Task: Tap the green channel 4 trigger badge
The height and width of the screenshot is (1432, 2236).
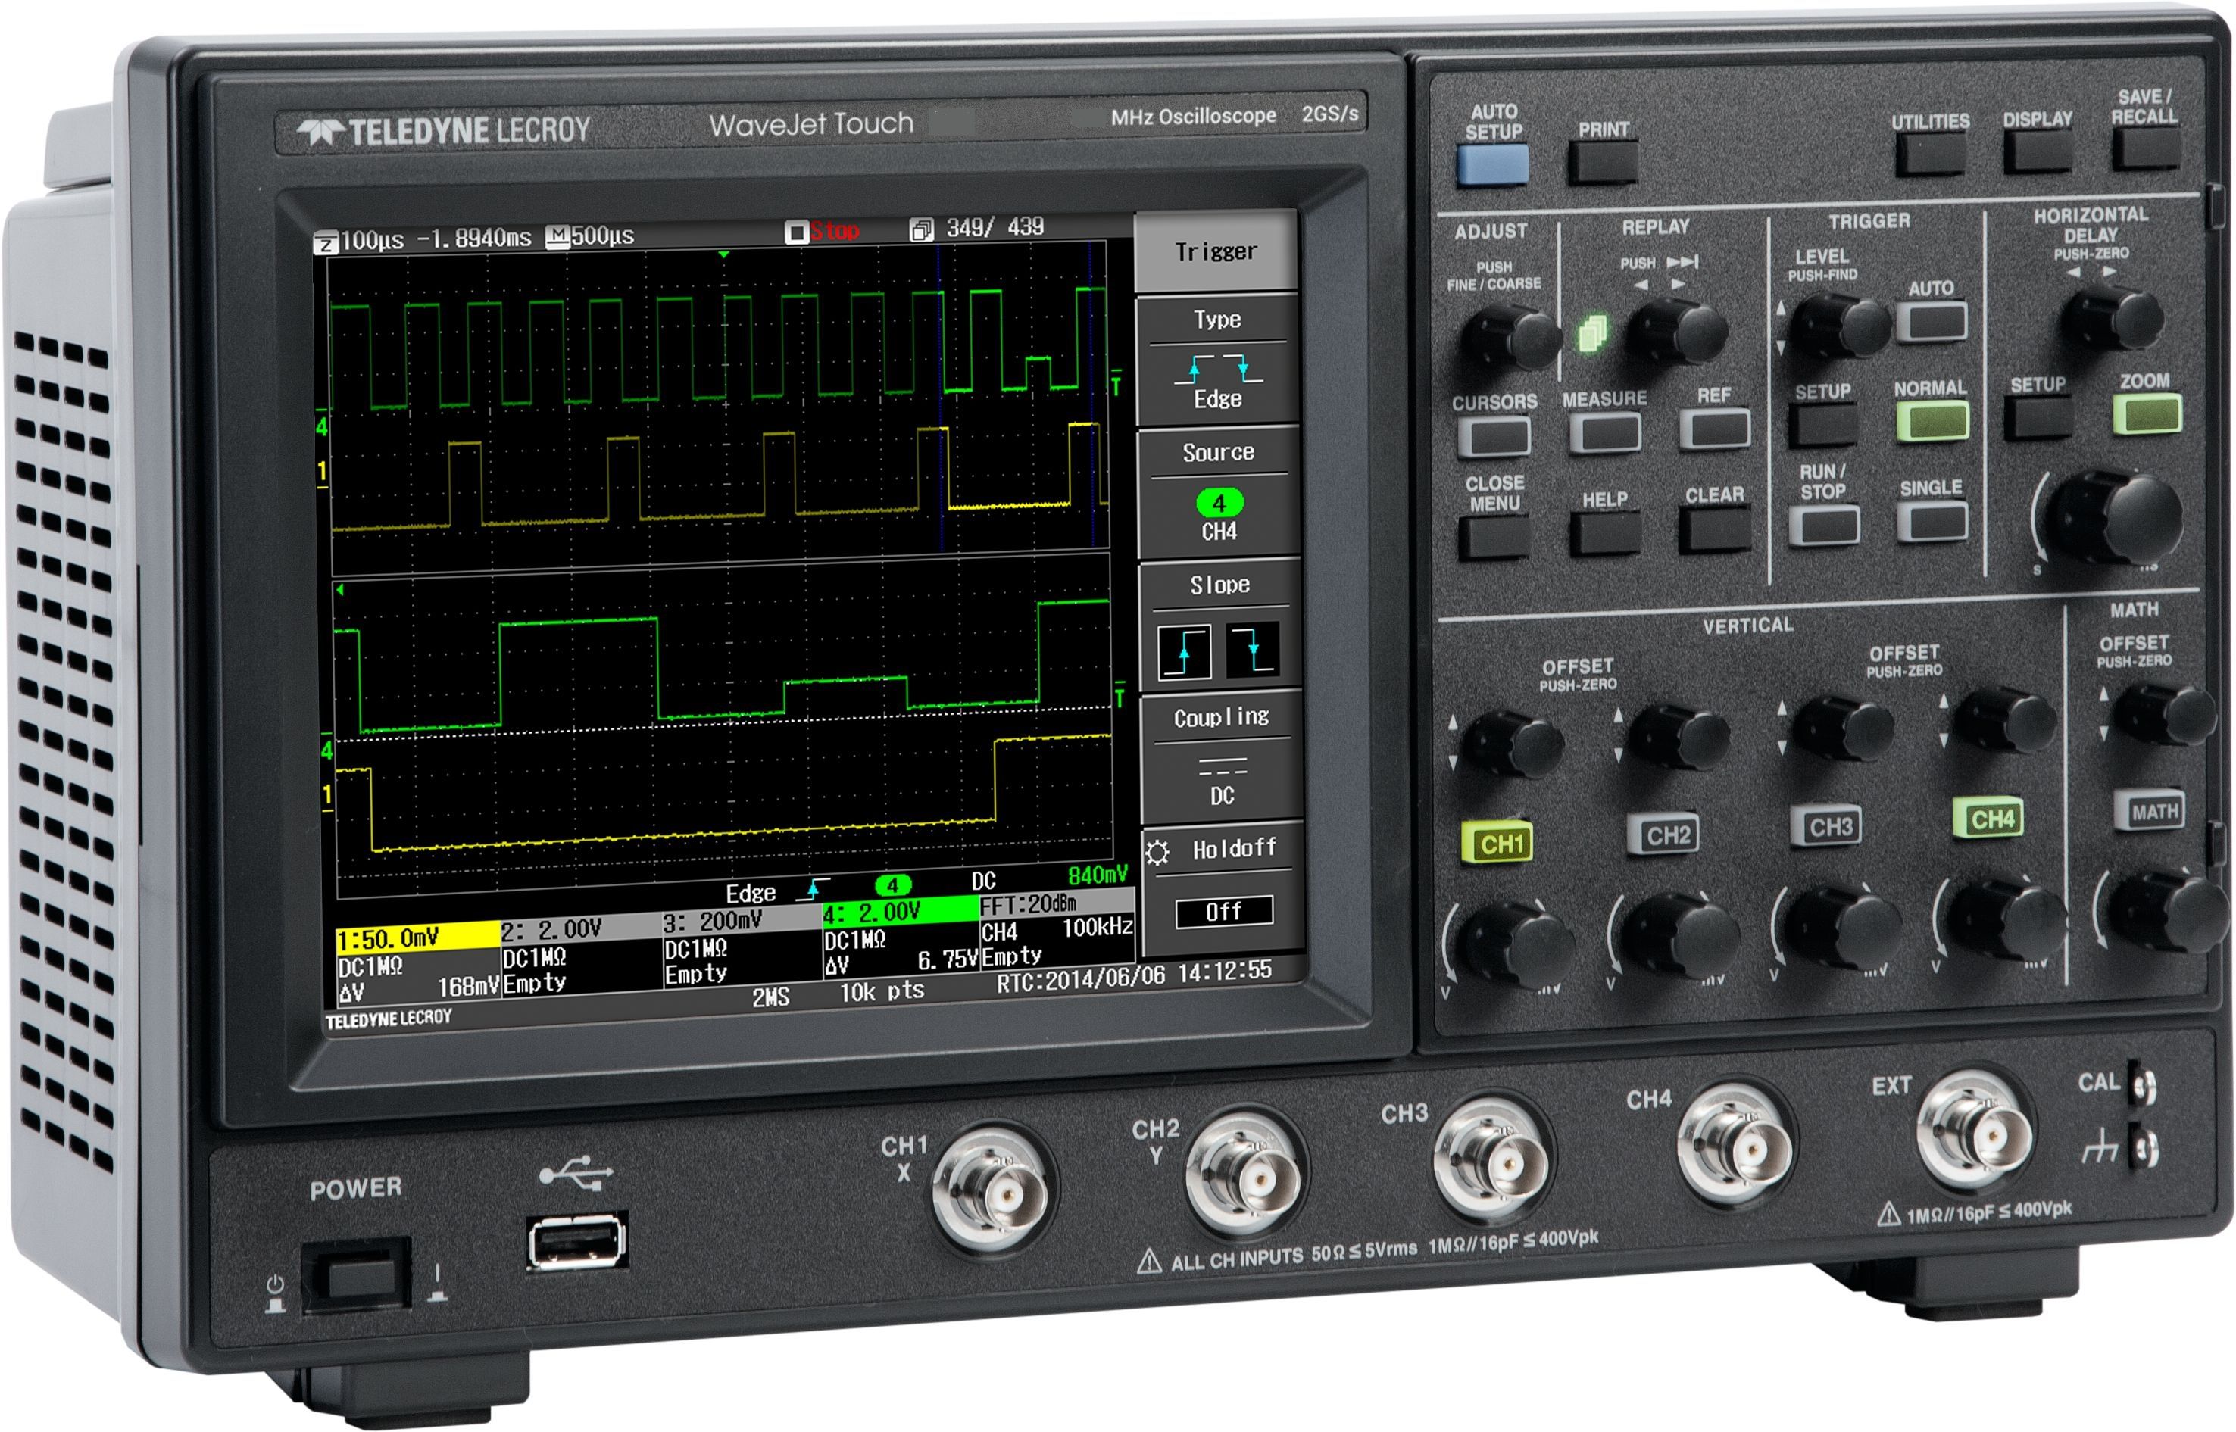Action: click(x=892, y=884)
